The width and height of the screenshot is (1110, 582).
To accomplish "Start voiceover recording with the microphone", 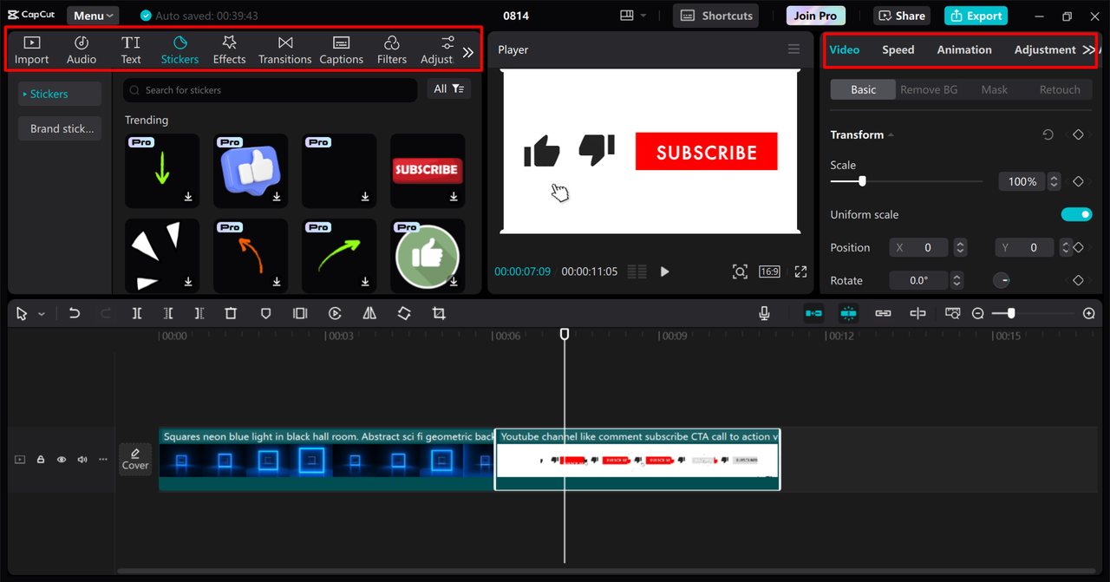I will pos(764,313).
